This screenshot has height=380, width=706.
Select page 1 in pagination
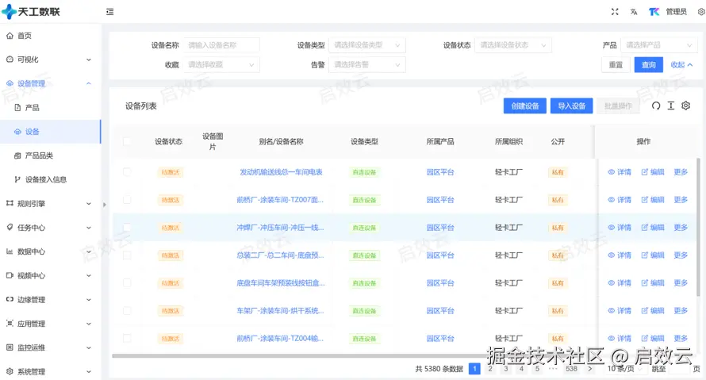click(x=474, y=369)
